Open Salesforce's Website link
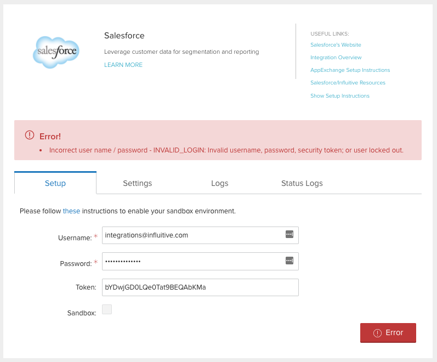437x362 pixels. 336,44
